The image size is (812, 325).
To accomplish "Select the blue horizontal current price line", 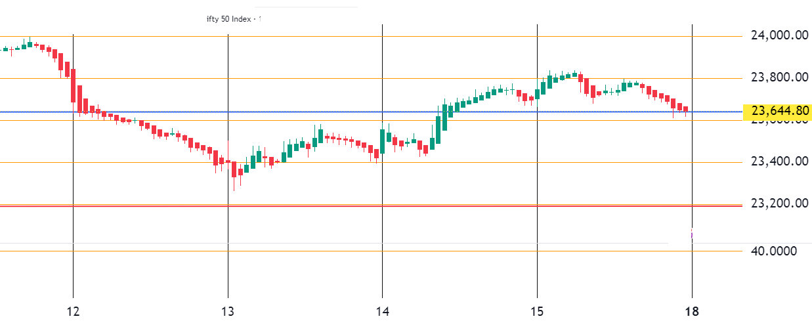I will point(371,112).
